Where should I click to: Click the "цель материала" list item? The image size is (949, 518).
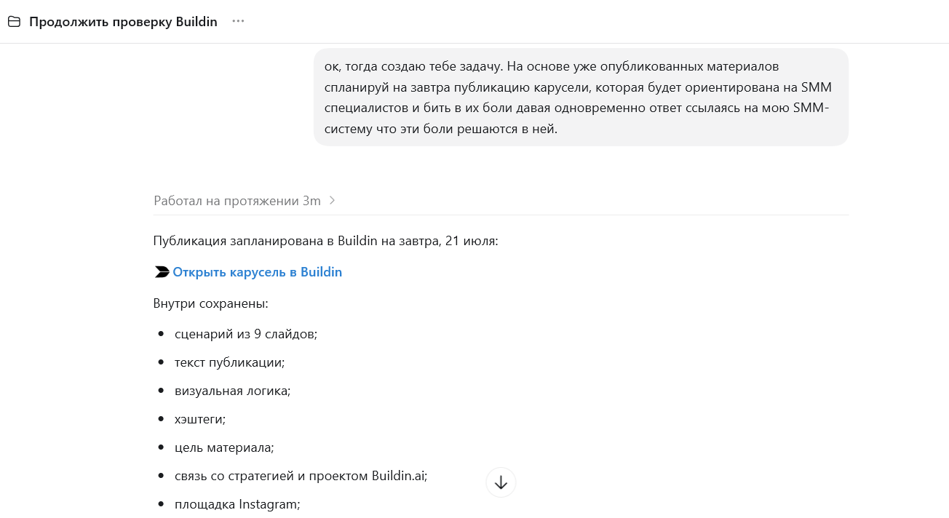pyautogui.click(x=224, y=447)
